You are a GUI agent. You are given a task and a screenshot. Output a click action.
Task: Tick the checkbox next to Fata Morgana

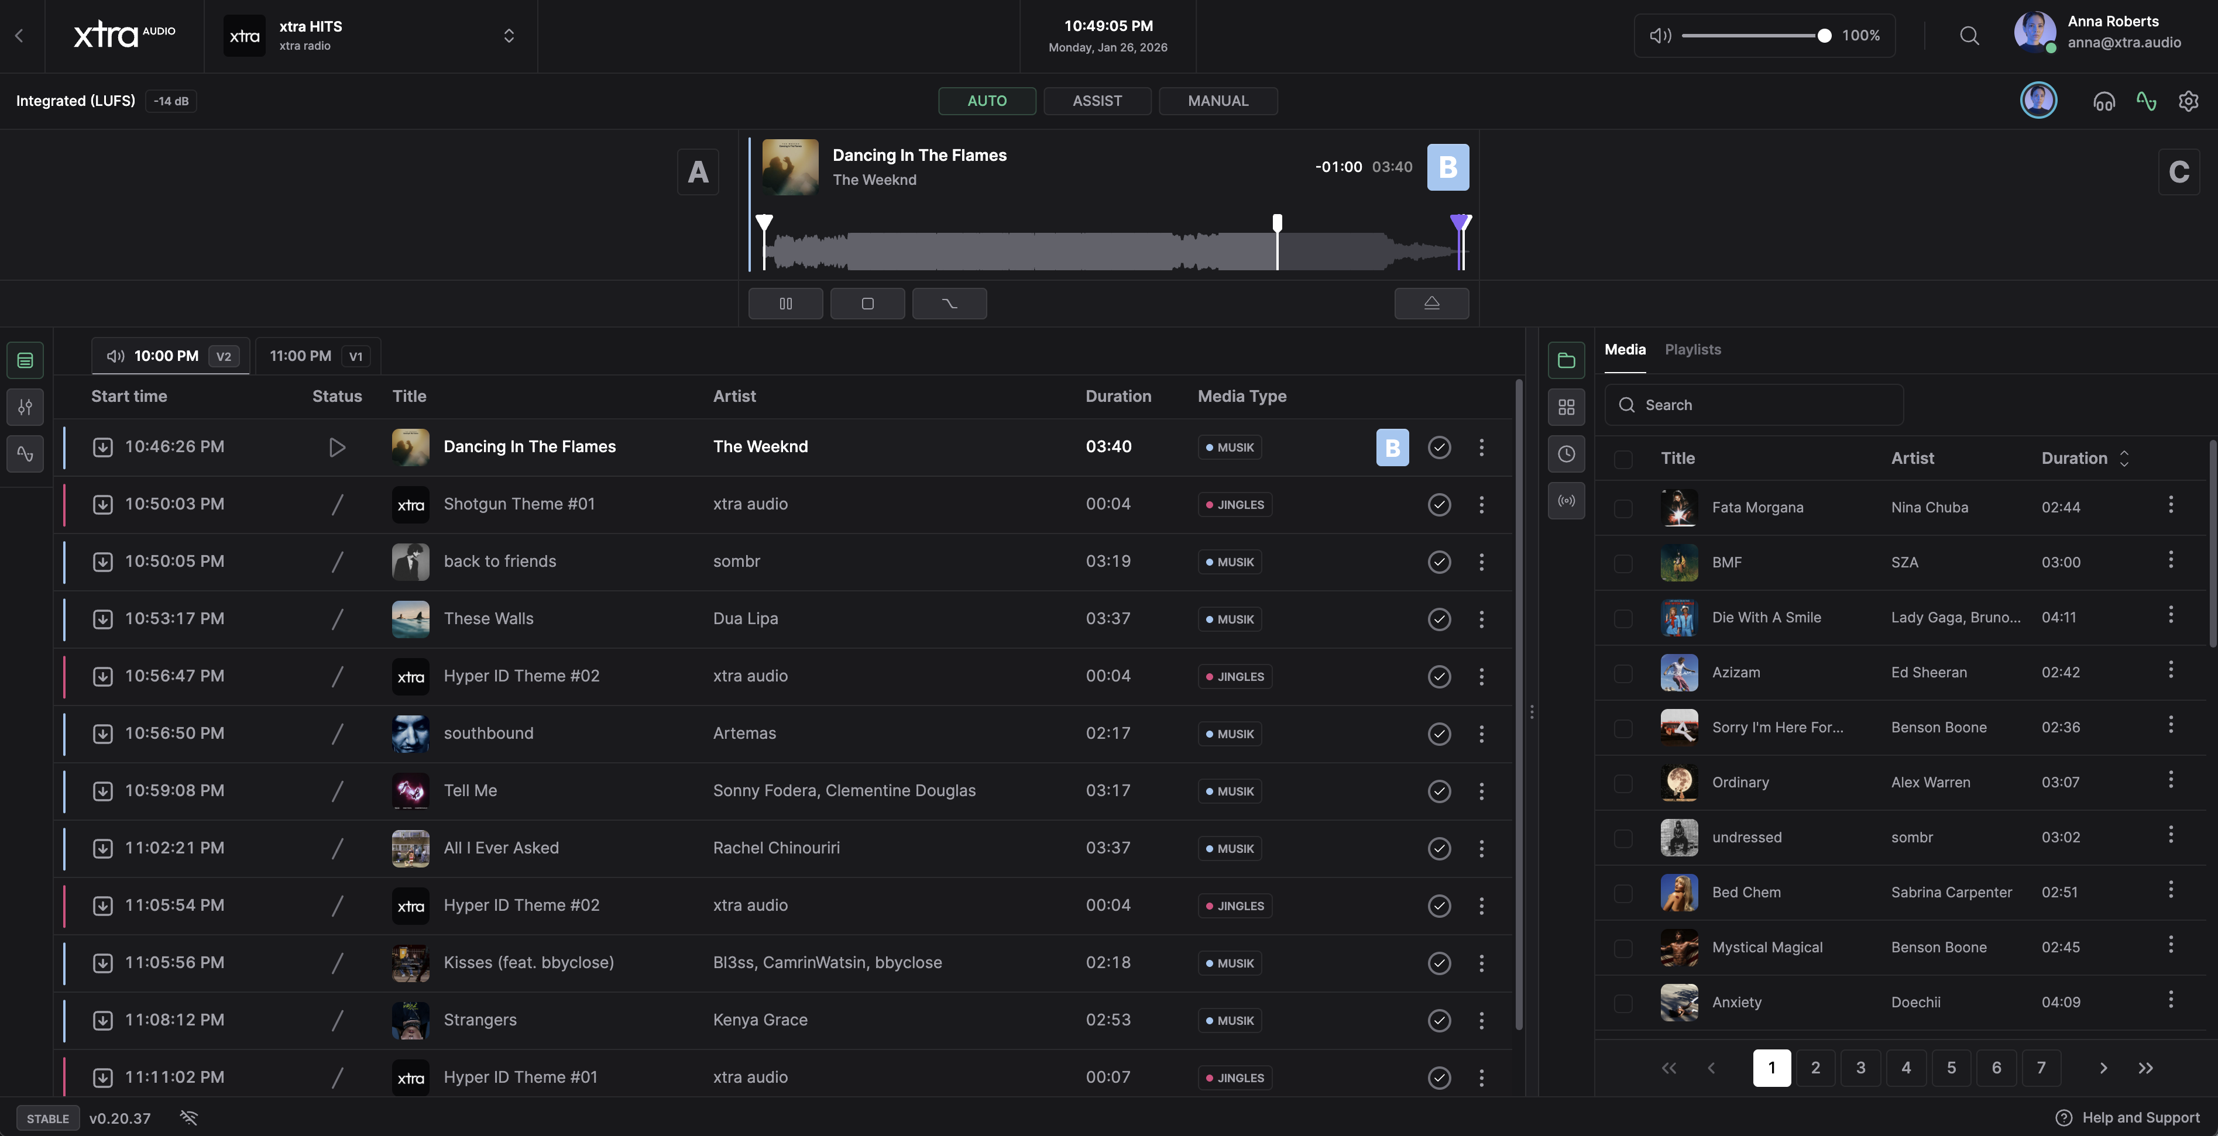(1623, 508)
